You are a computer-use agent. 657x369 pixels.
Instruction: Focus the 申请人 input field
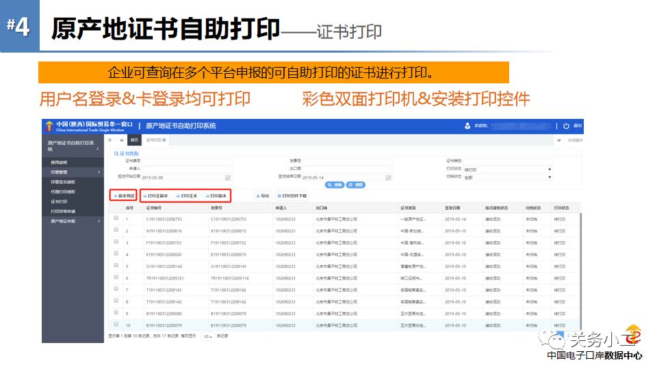pyautogui.click(x=186, y=169)
